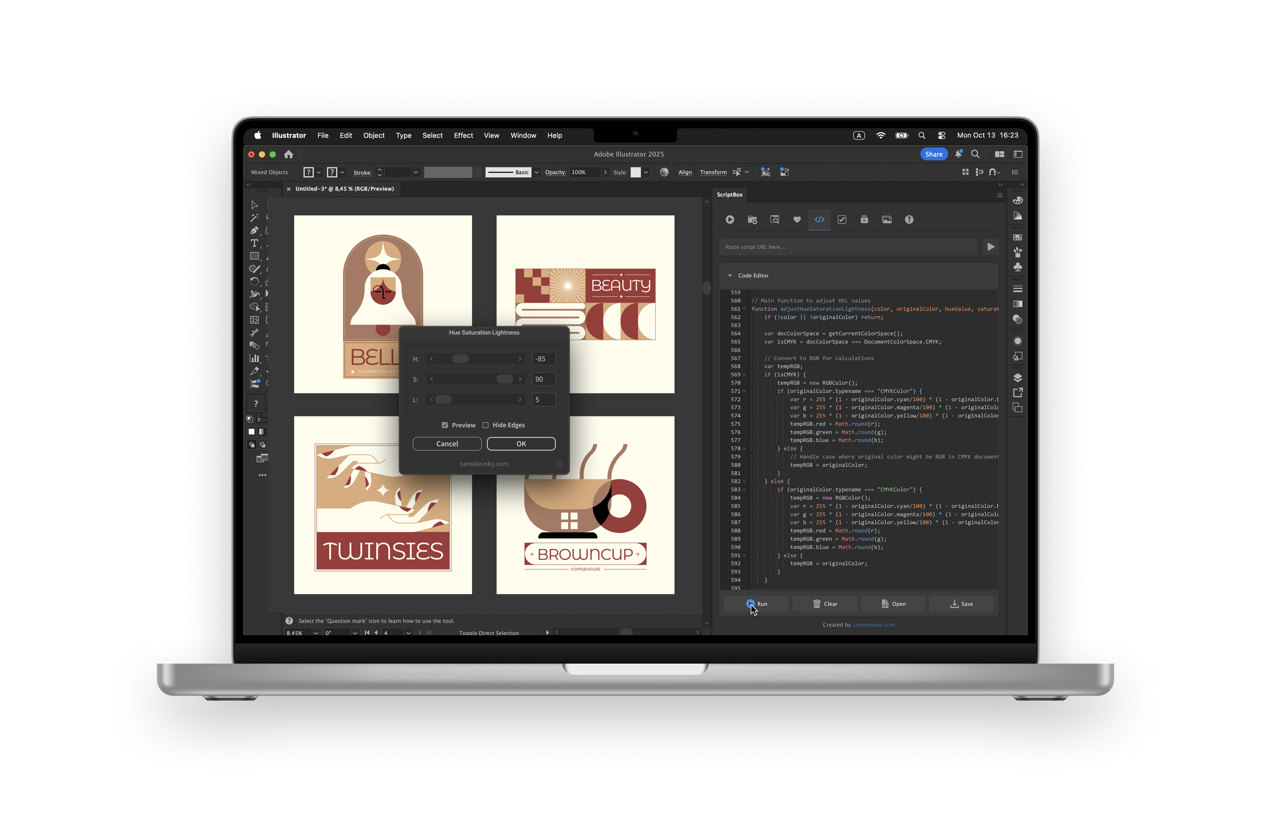Click the add folder icon in ScriptBox

pos(752,220)
